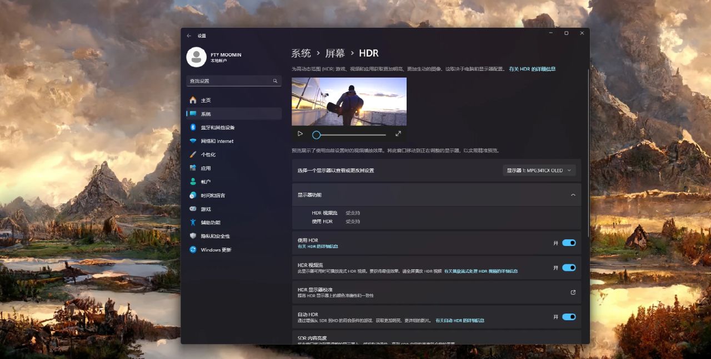
Task: Click the 主页 home icon in sidebar
Action: 193,100
